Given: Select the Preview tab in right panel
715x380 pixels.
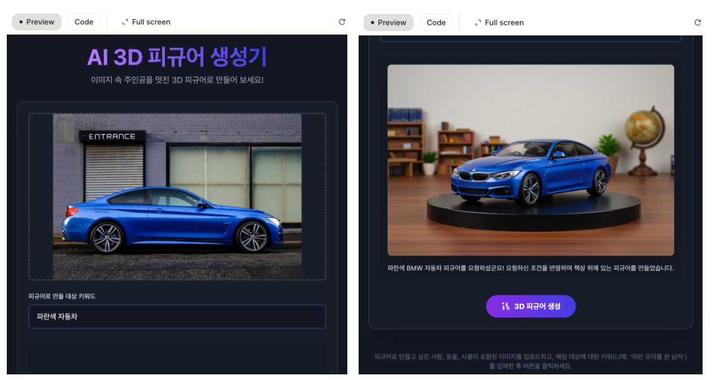Looking at the screenshot, I should click(388, 23).
